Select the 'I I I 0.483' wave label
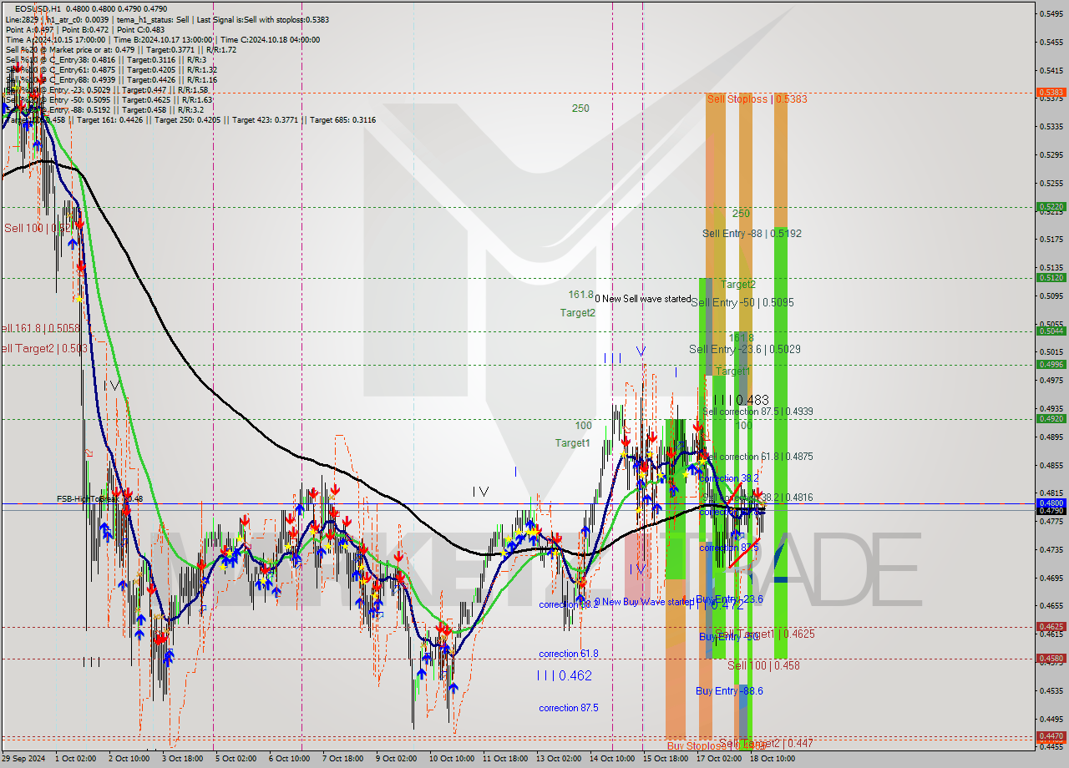The image size is (1069, 768). [741, 401]
